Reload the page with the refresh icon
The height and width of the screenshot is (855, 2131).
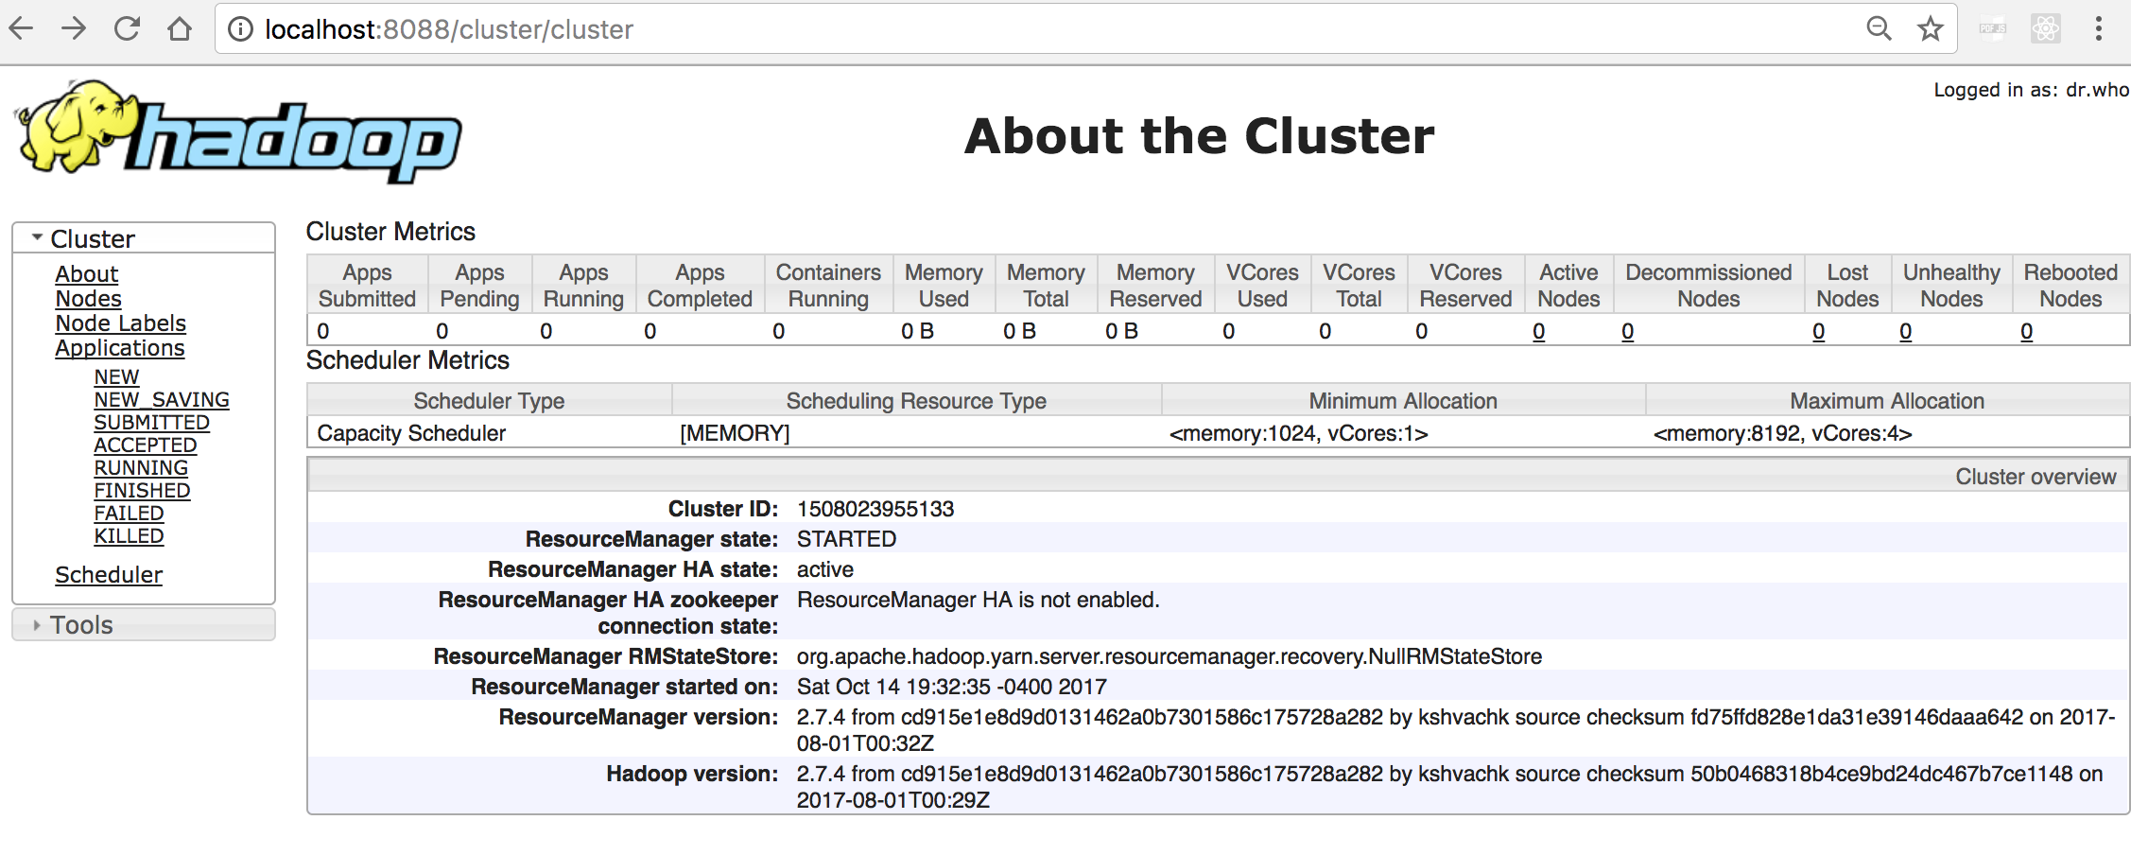[x=127, y=29]
